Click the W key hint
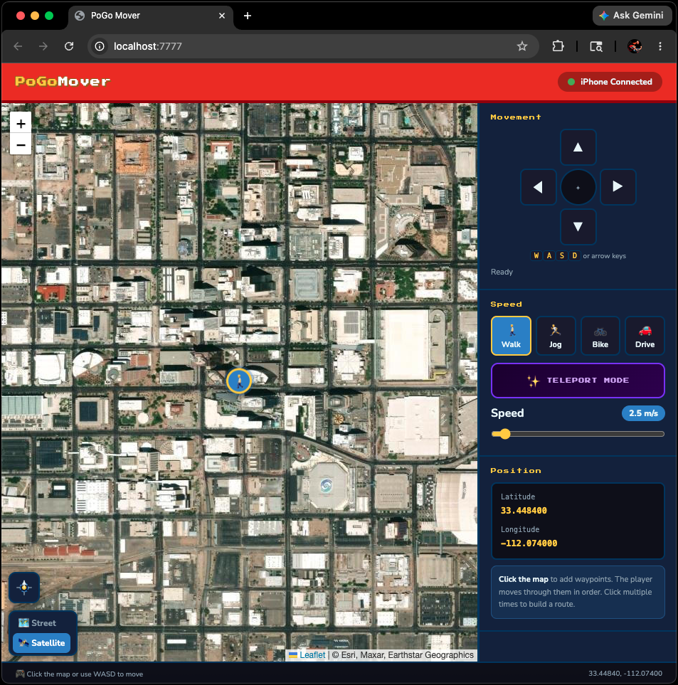This screenshot has width=678, height=685. 536,255
